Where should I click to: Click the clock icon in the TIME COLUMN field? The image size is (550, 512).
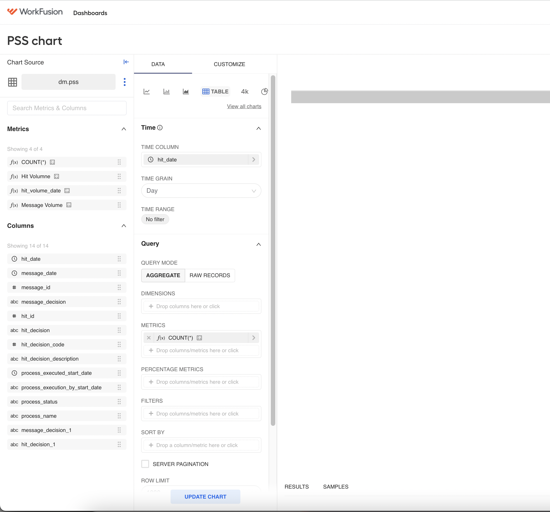point(151,160)
